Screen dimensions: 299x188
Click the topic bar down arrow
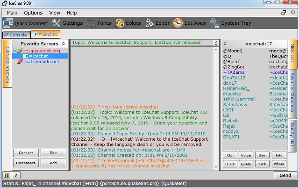point(216,44)
